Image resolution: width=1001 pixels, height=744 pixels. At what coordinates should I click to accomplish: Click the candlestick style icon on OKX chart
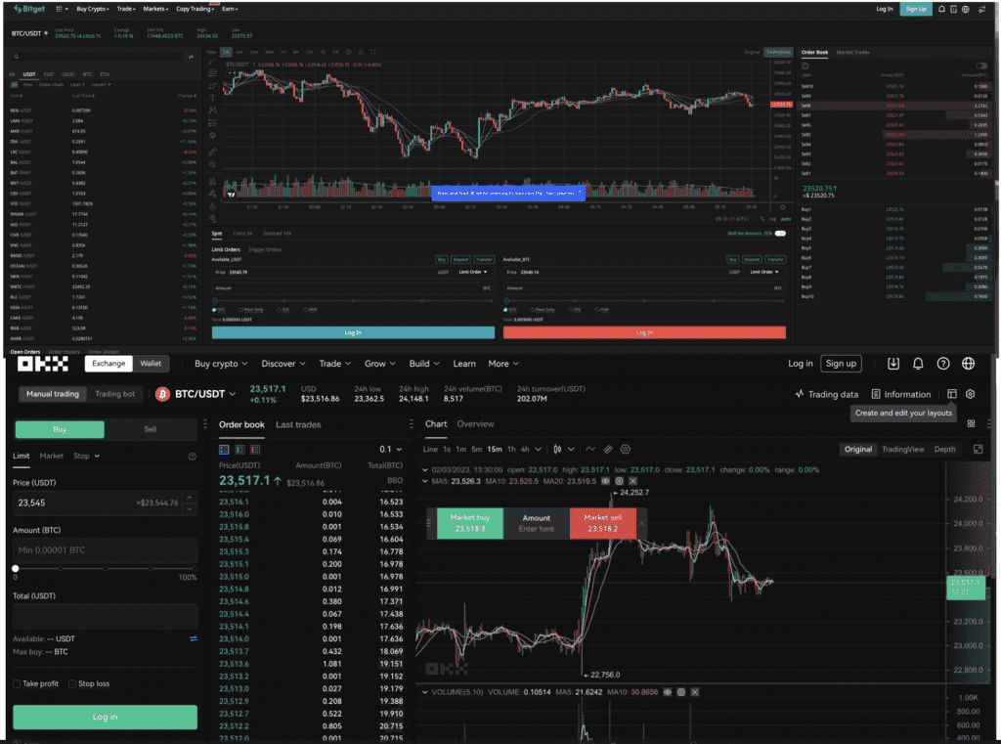click(x=558, y=450)
